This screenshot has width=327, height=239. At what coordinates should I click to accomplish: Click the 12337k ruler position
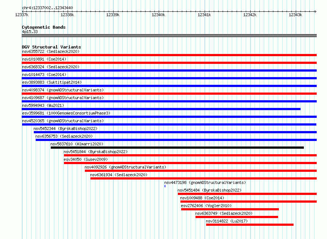pyautogui.click(x=22, y=15)
